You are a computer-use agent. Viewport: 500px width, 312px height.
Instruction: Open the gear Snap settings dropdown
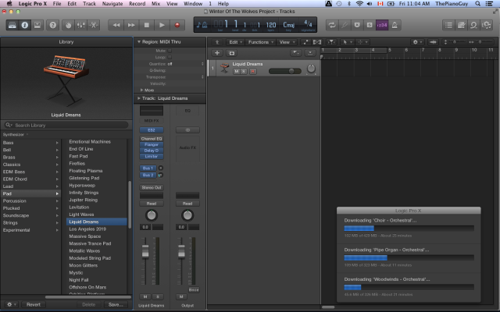[x=417, y=42]
